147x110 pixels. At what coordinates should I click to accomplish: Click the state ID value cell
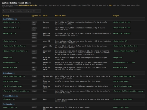pos(47,41)
